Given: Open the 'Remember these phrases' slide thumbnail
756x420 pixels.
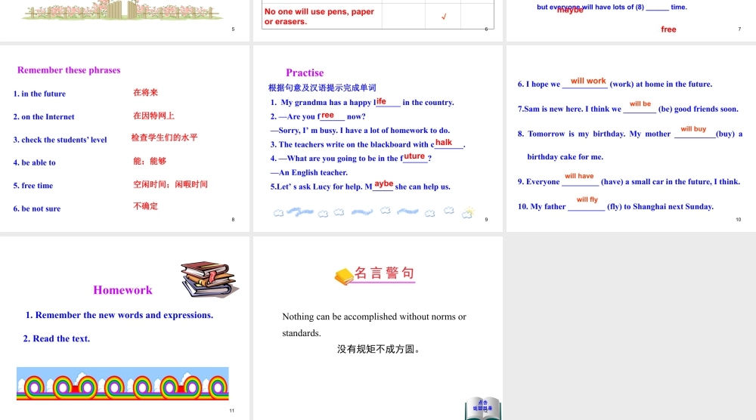Looking at the screenshot, I should point(125,138).
